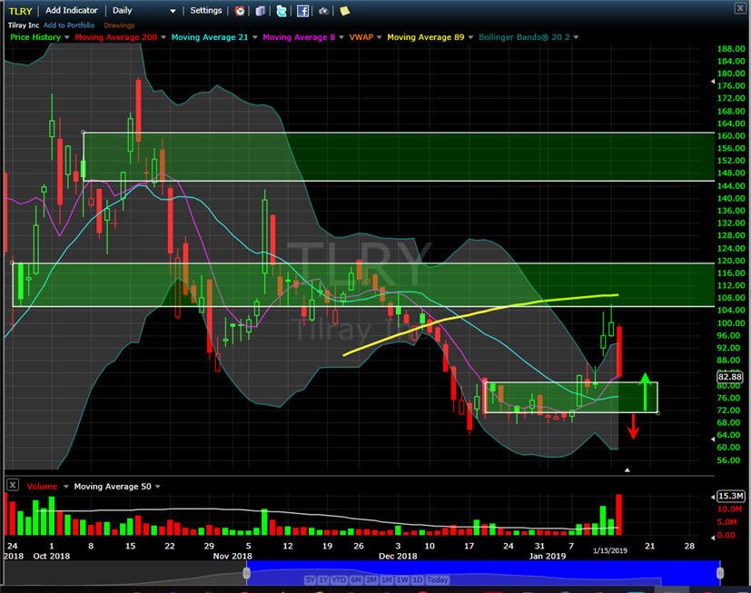Select the 5Y range button
The width and height of the screenshot is (751, 593).
[311, 579]
